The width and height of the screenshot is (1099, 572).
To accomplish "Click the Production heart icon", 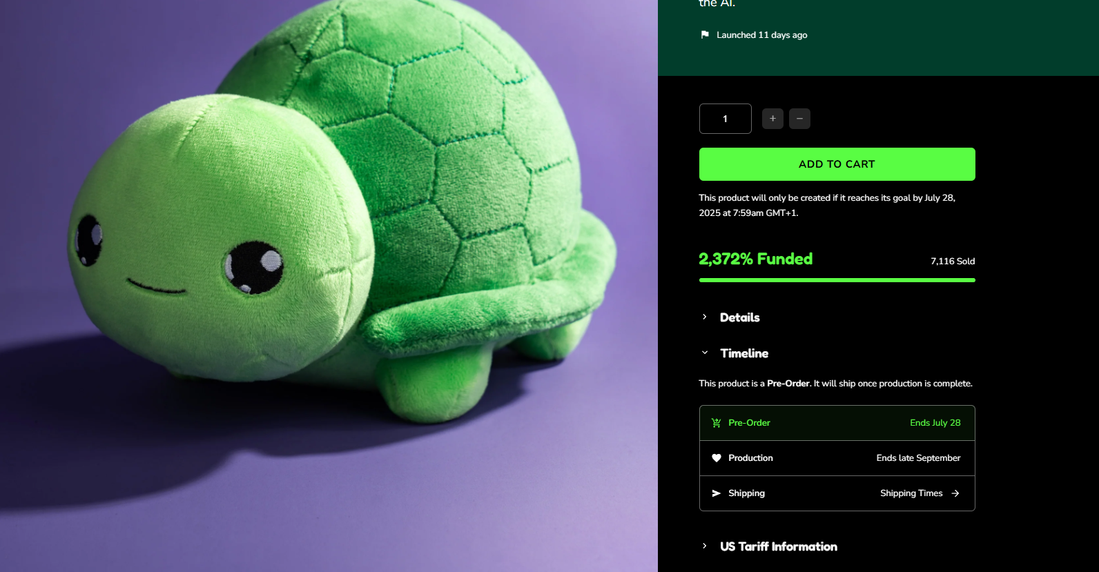I will pos(717,458).
